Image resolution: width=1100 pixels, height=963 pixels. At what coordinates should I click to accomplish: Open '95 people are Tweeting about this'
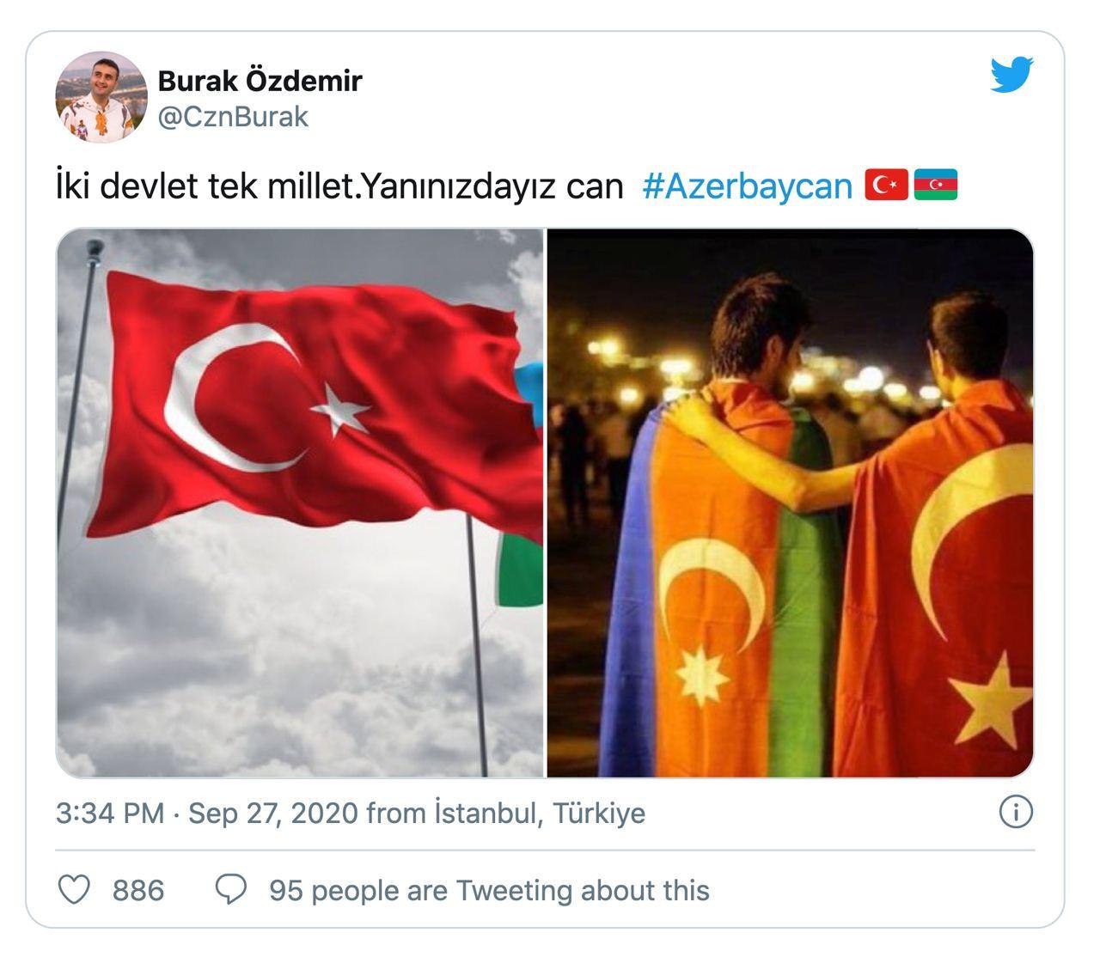[x=489, y=890]
